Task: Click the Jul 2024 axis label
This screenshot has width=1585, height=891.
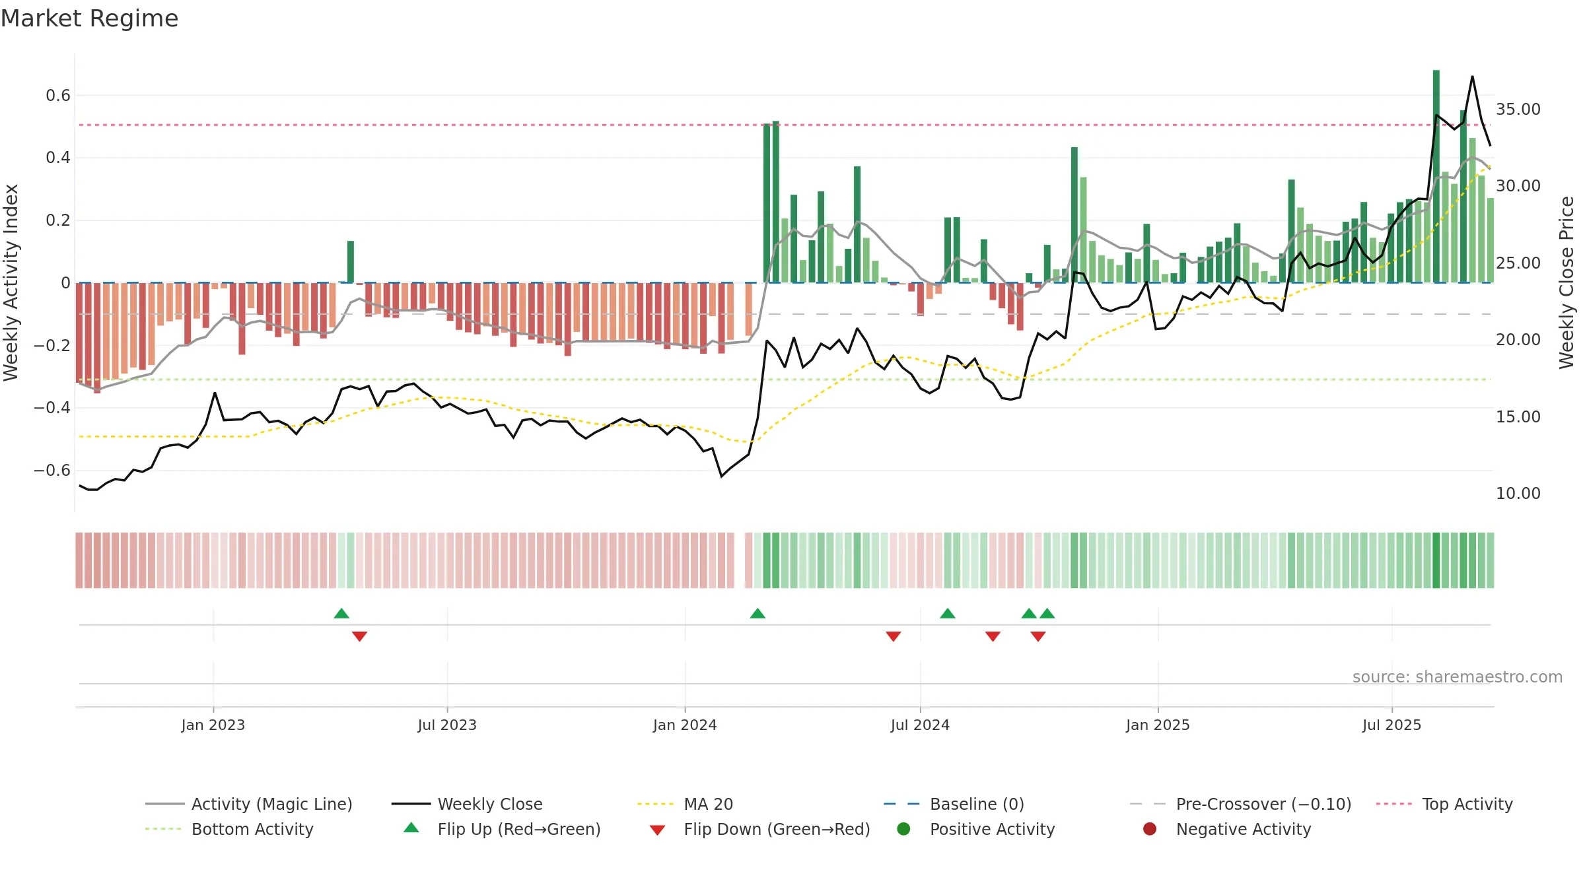Action: 920,725
